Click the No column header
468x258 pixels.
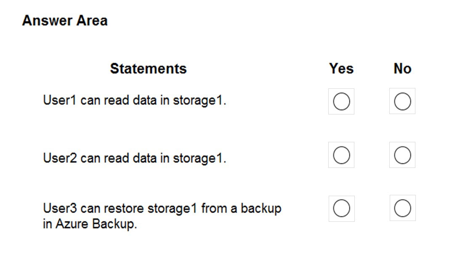402,68
